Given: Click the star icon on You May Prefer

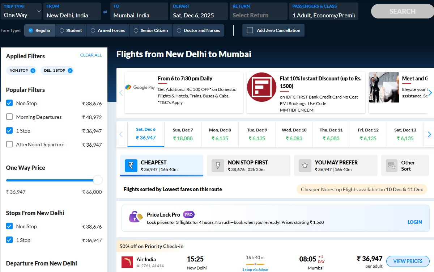Looking at the screenshot, I should pos(305,166).
